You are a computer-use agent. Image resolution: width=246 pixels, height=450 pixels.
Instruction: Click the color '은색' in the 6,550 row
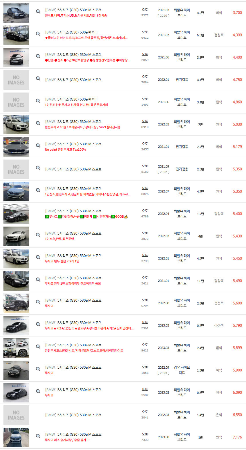point(219,415)
